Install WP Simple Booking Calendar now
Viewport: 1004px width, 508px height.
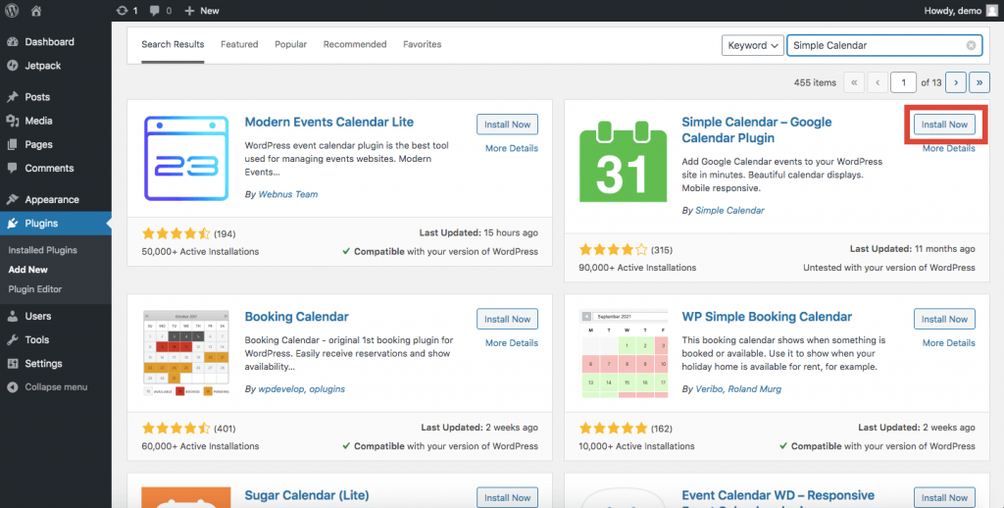(x=944, y=319)
